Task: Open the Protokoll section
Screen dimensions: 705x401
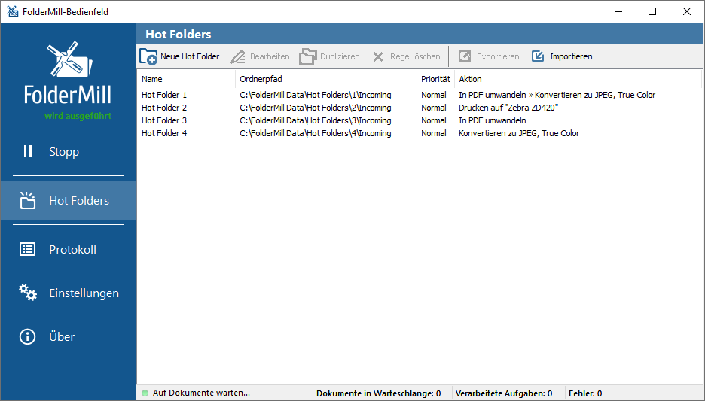Action: [x=68, y=249]
